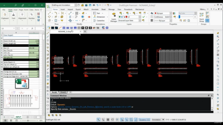
Task: Click the Bounds option link in Command Window
Action: (x=61, y=107)
